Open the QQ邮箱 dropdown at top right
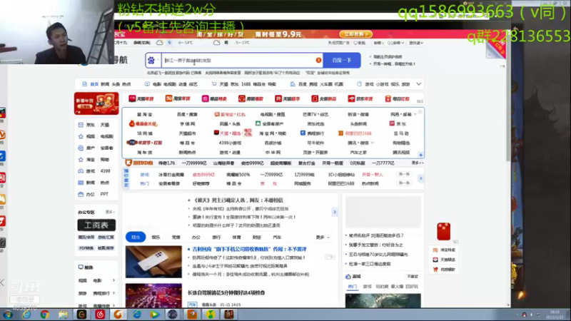571x321 pixels. pos(395,43)
